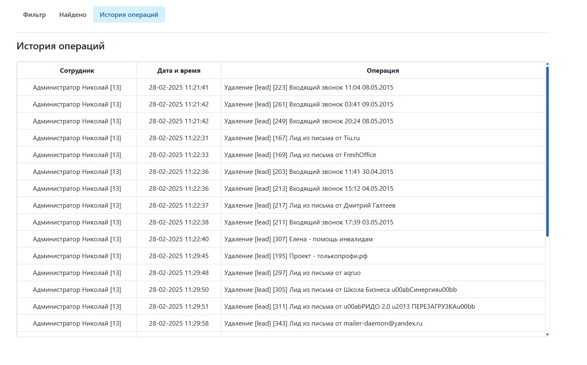Click the FreshOffice lead [169] operation
The image size is (587, 365).
tap(300, 155)
